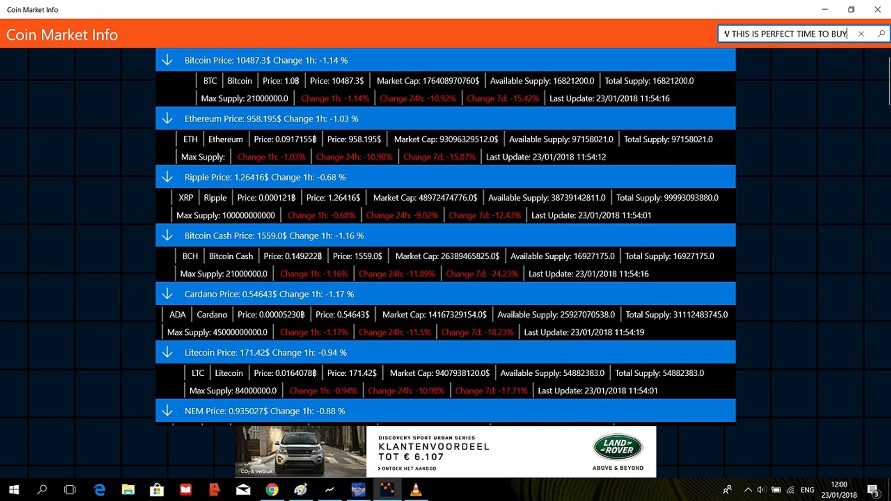Collapse the Ethereum row arrow
The image size is (891, 501).
[167, 119]
